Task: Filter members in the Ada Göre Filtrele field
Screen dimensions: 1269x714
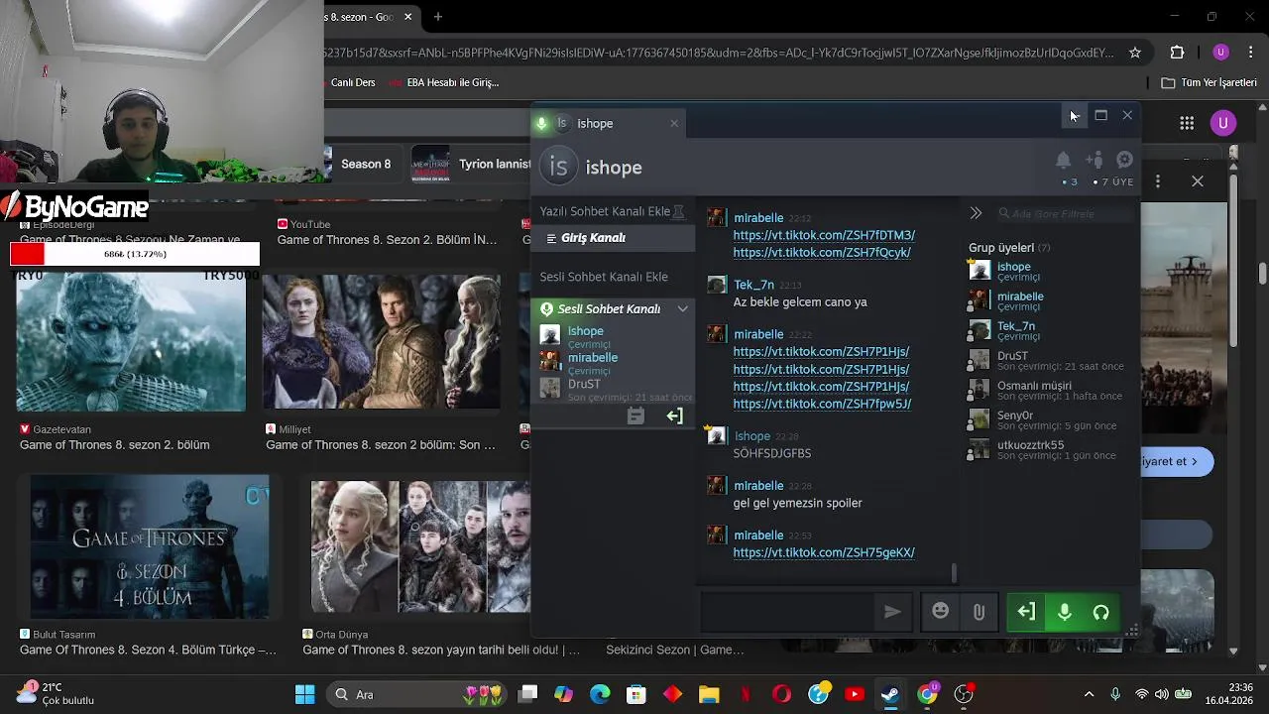Action: (x=1065, y=213)
